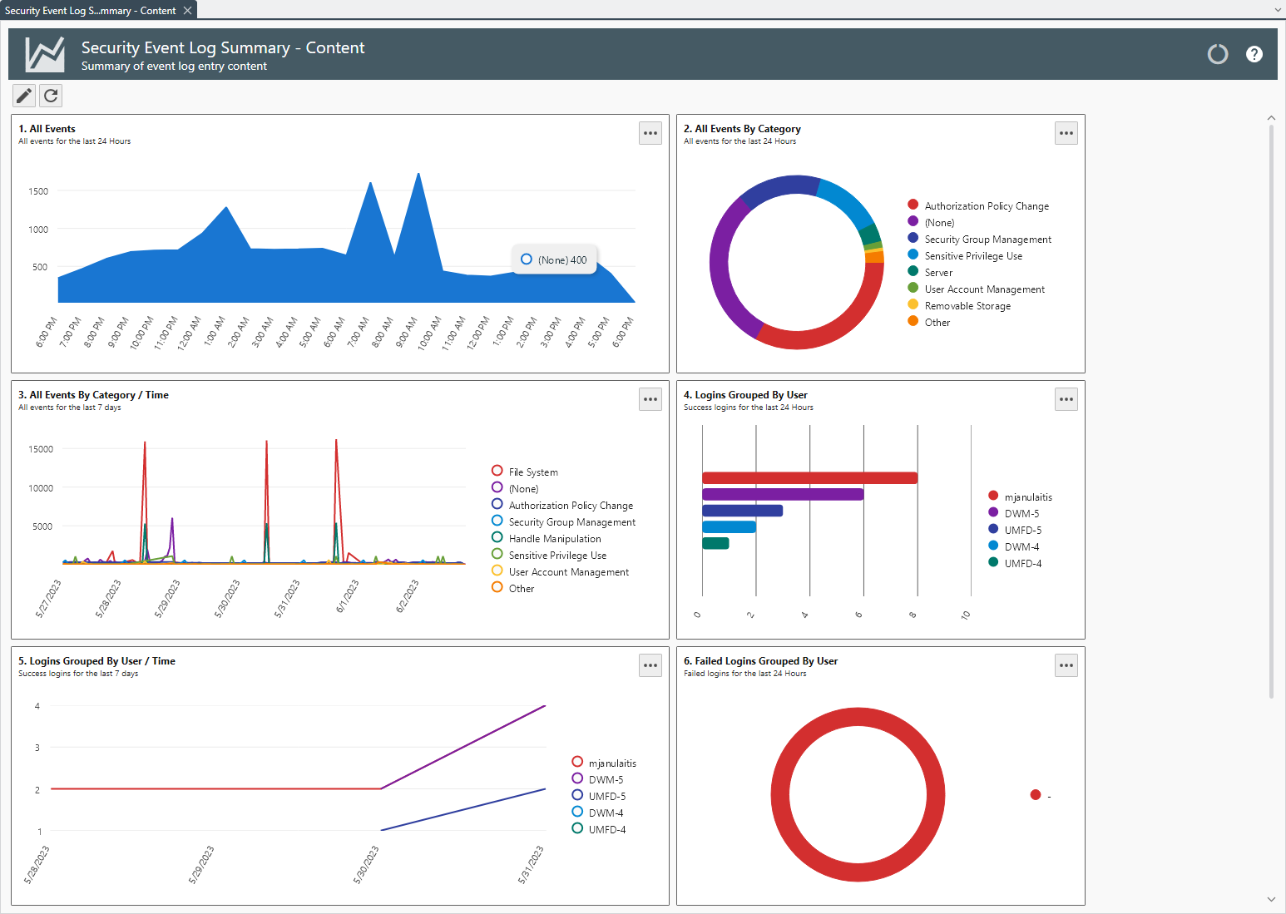Expand the chevron at the top right of the window

[1279, 9]
